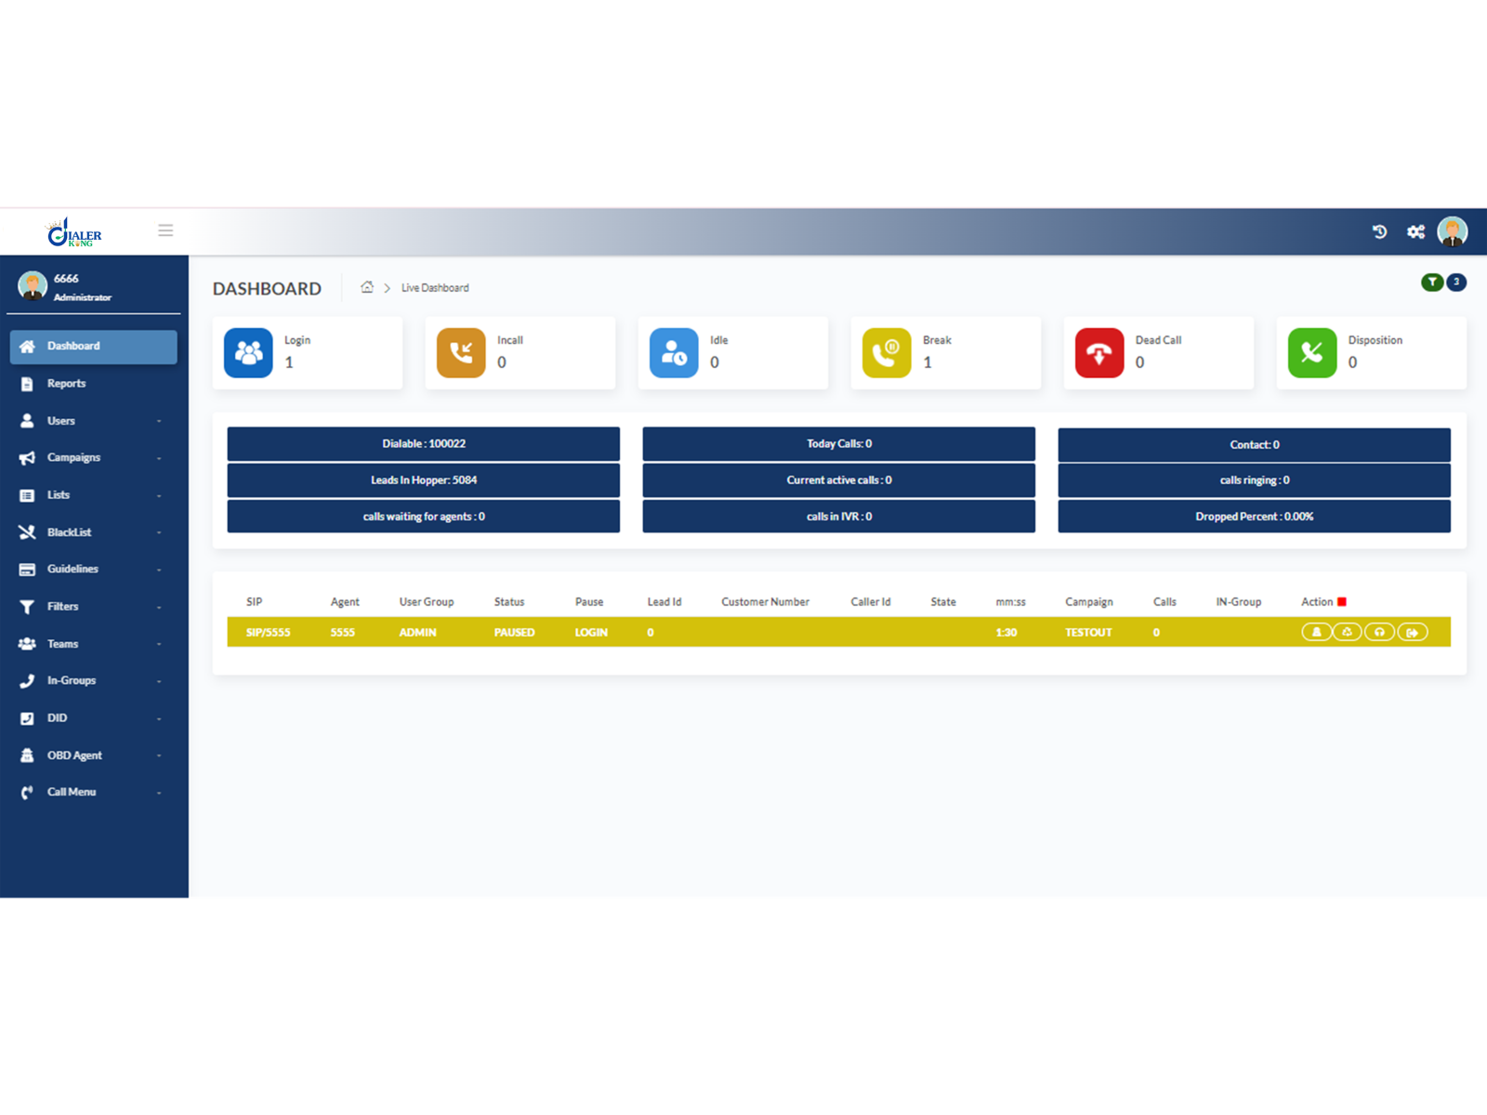Toggle the sidebar with the hamburger icon
This screenshot has height=1115, width=1487.
(x=165, y=230)
